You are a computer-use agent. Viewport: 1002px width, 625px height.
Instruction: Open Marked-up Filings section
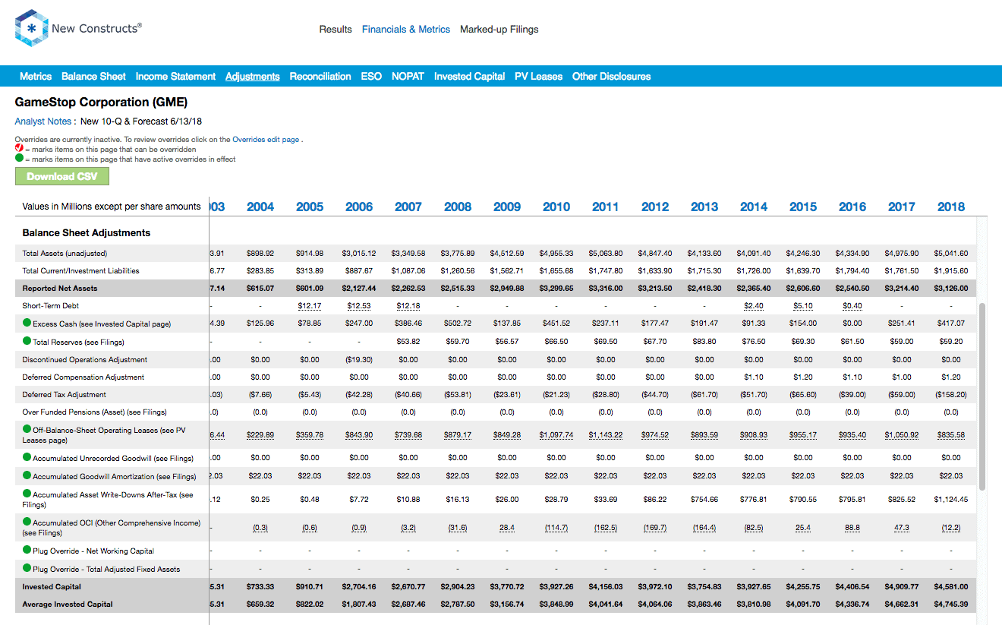(x=499, y=30)
